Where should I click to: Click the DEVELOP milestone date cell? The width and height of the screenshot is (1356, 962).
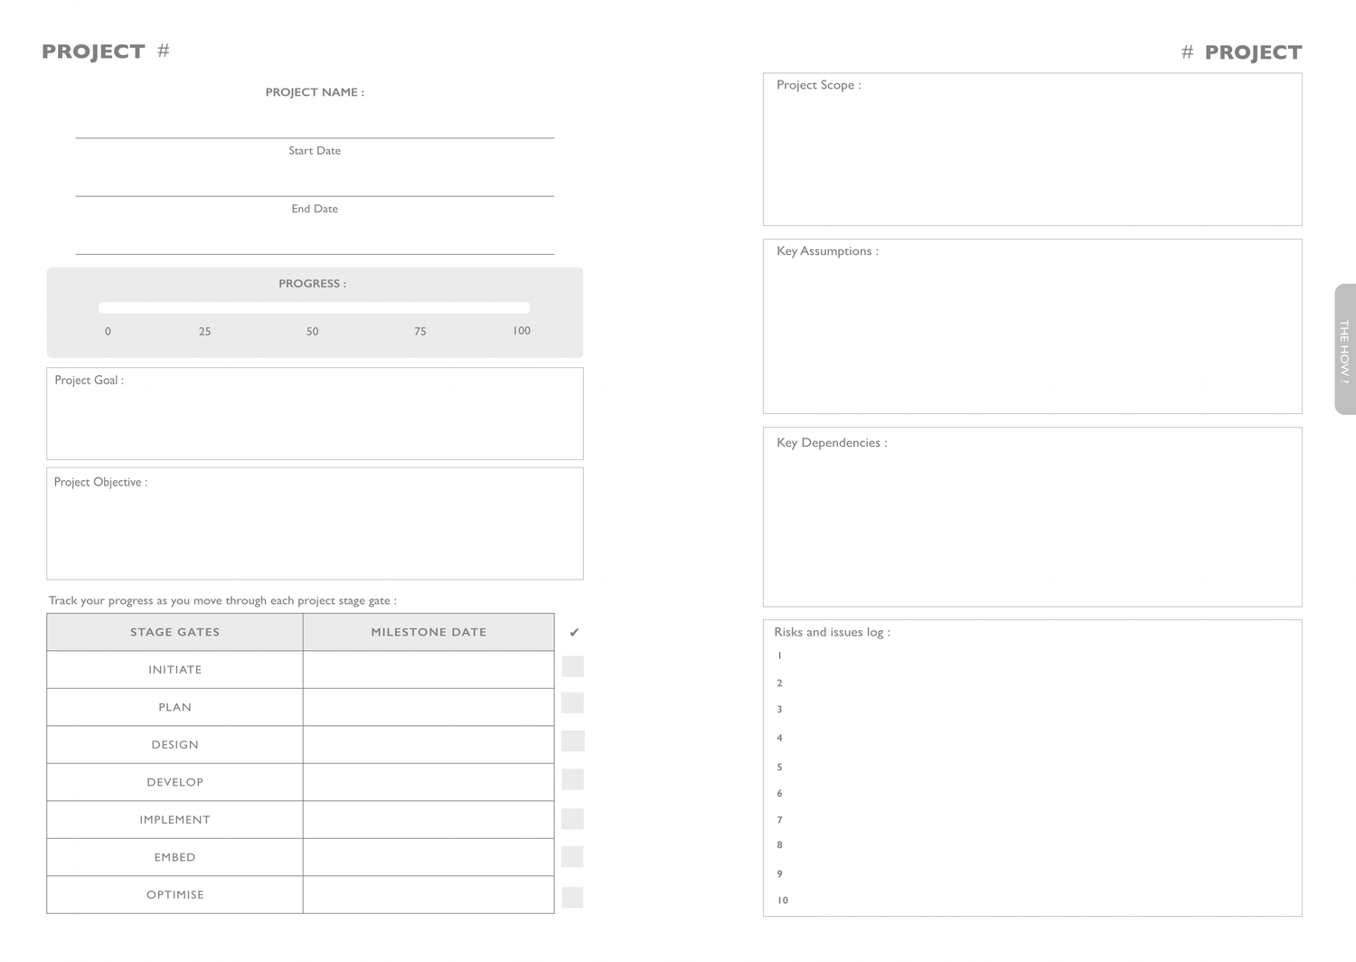pyautogui.click(x=428, y=782)
